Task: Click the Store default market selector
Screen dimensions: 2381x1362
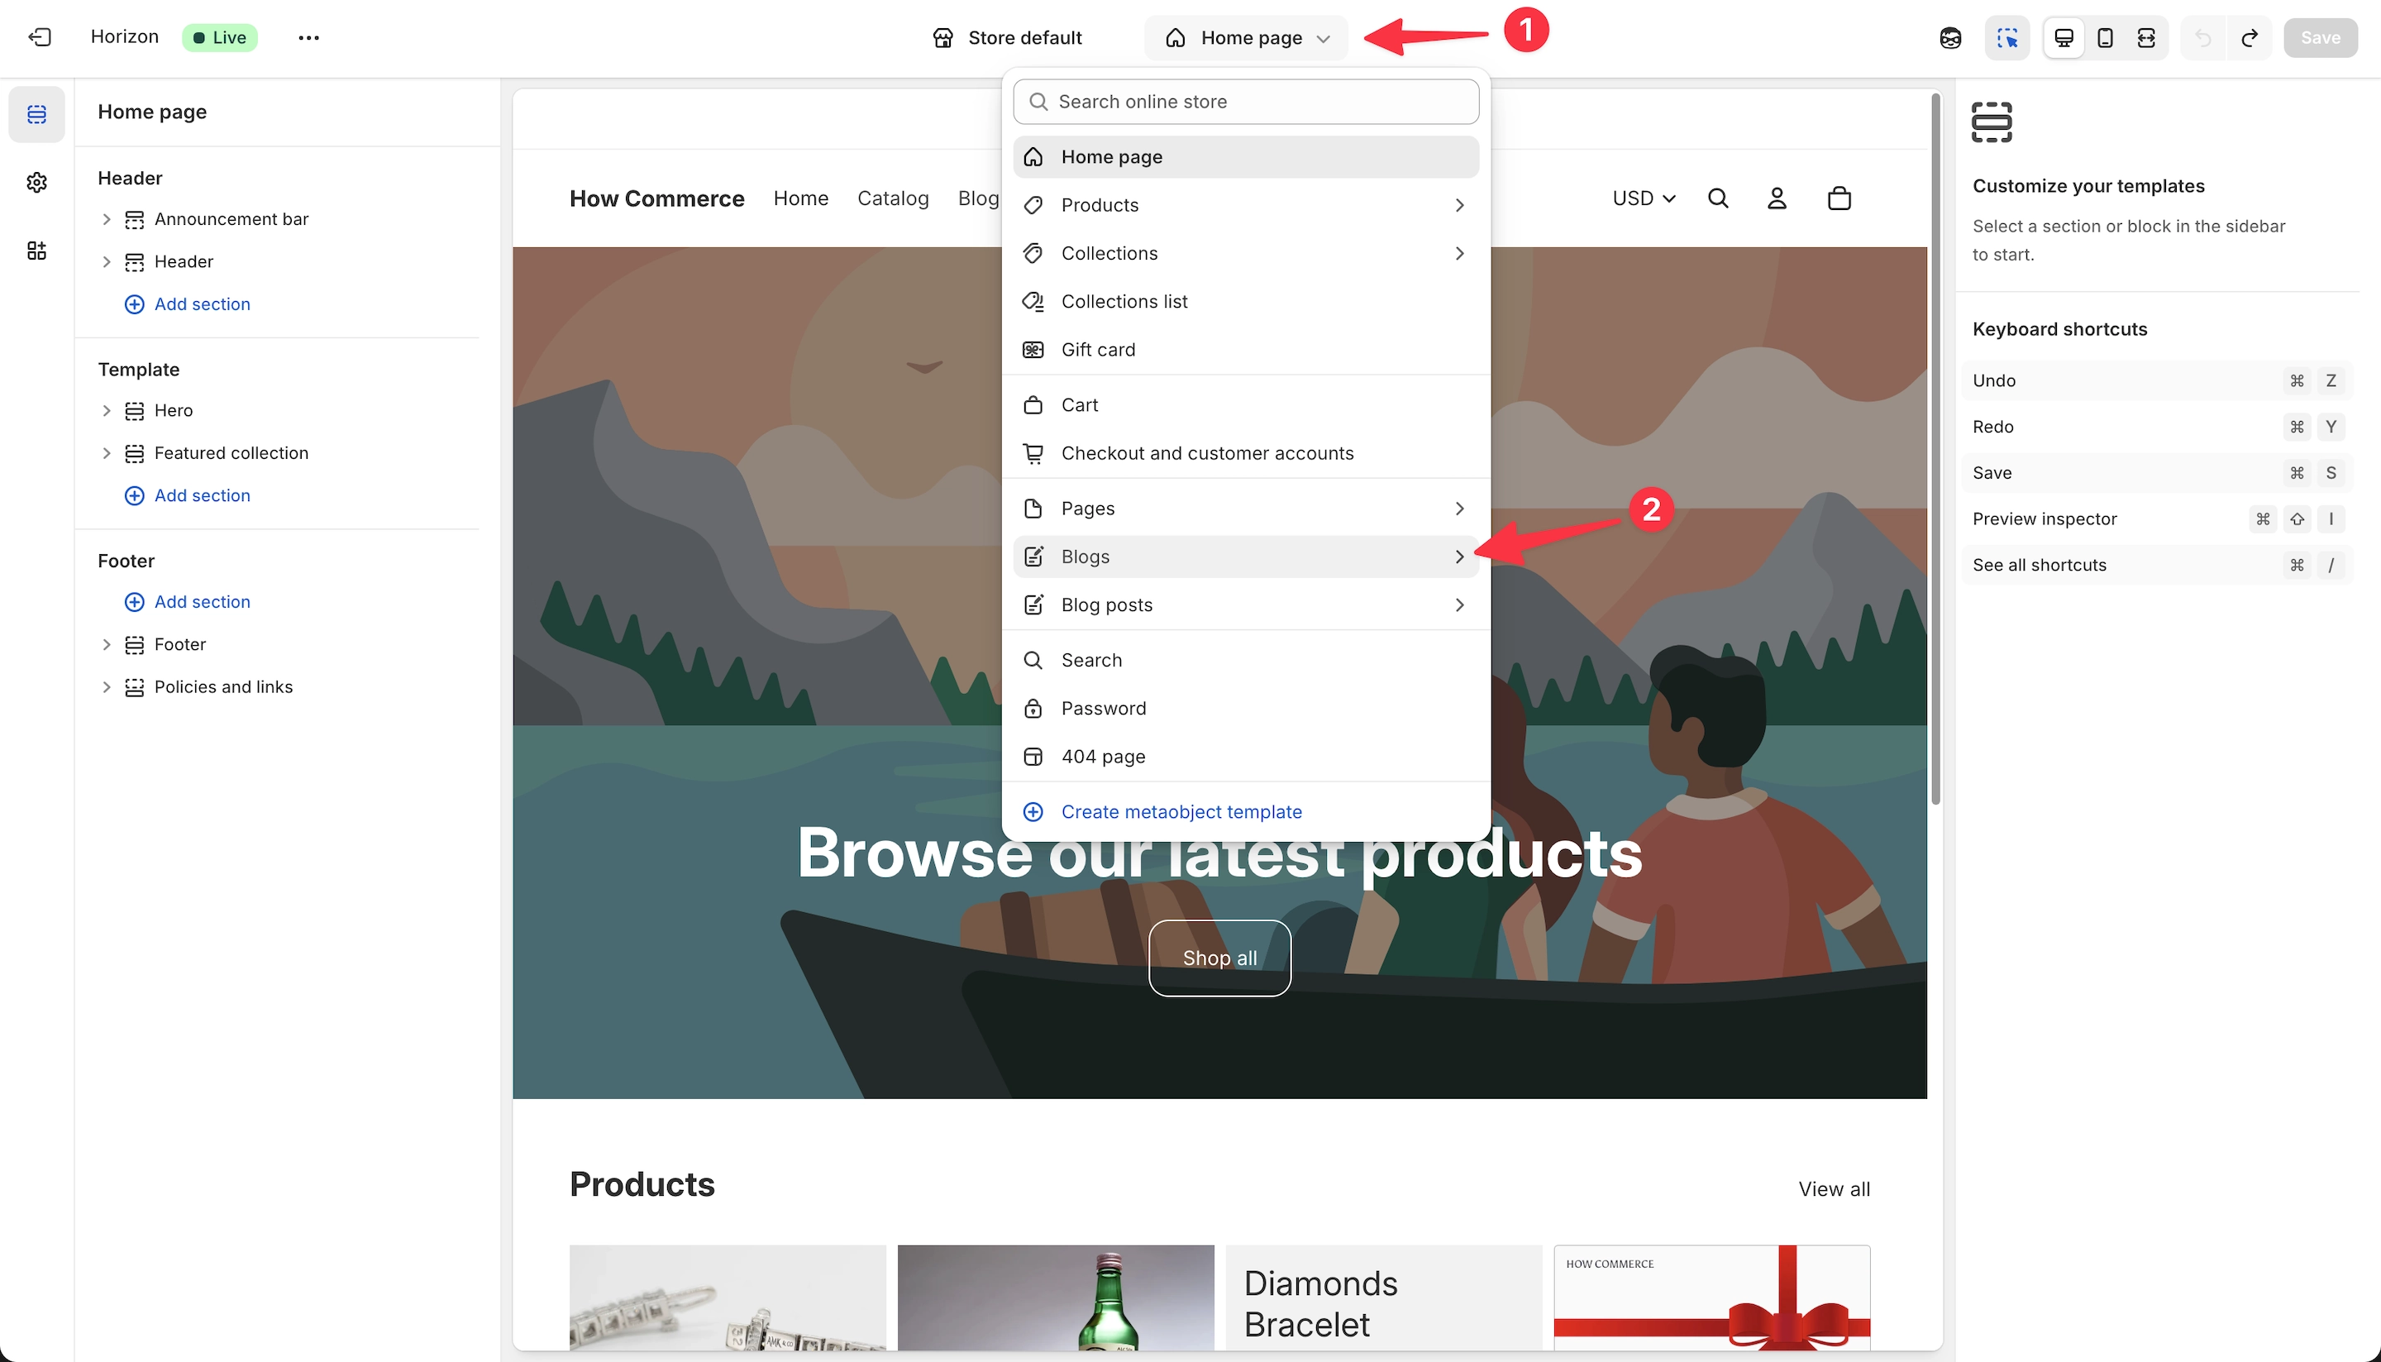Action: coord(1008,37)
